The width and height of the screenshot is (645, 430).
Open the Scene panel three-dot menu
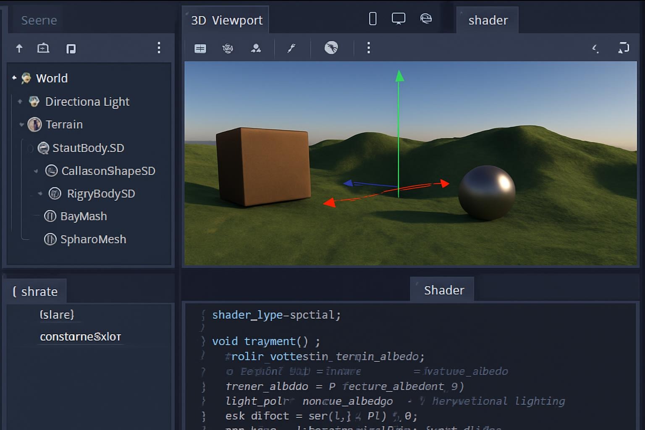point(159,48)
